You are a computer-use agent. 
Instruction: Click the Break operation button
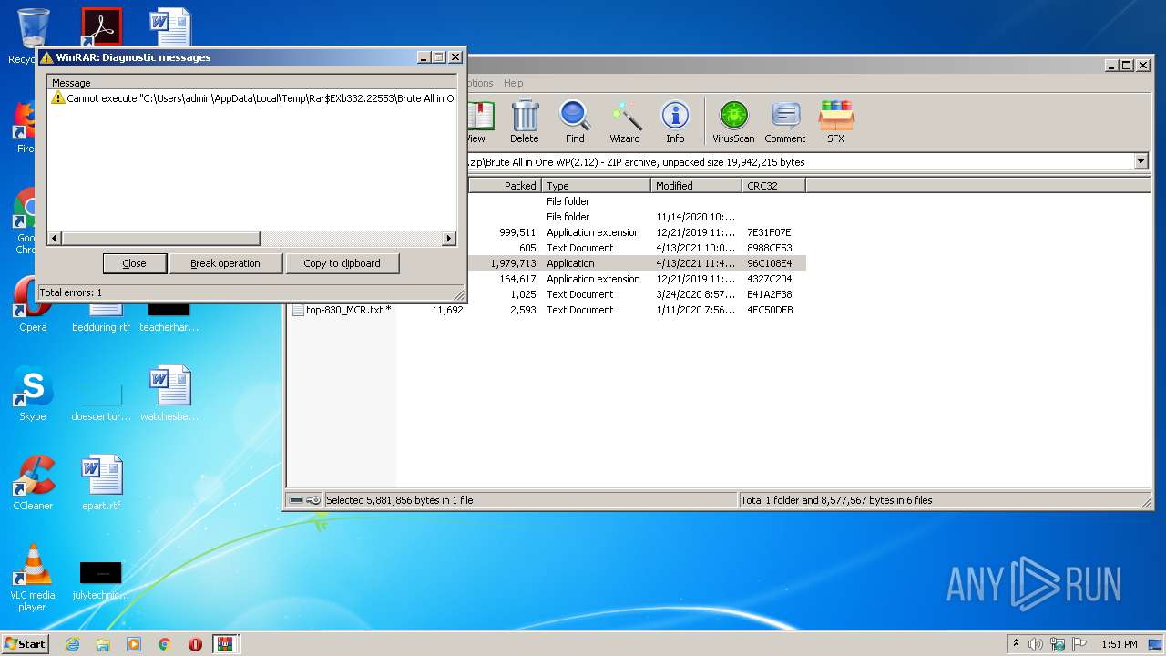tap(225, 263)
